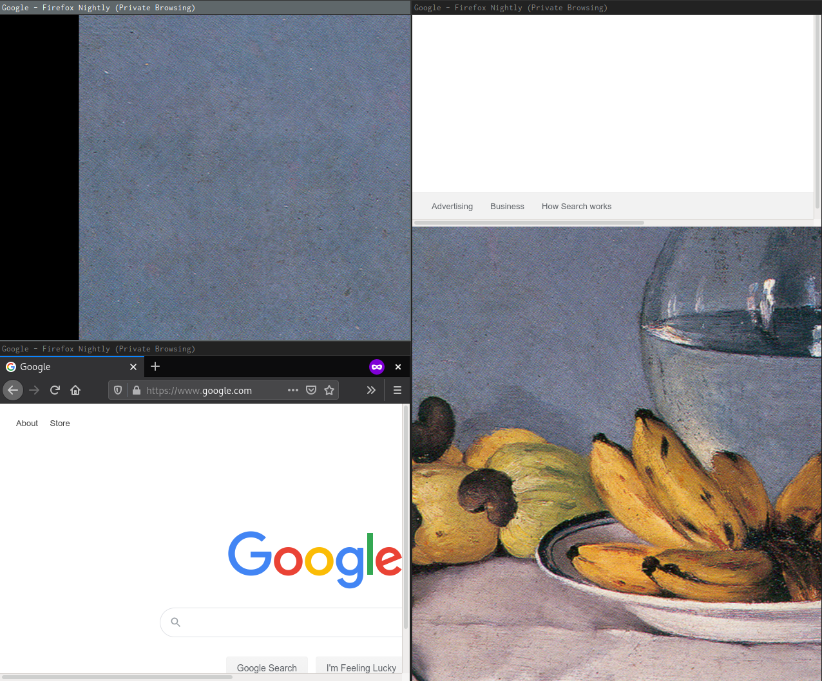Viewport: 822px width, 681px height.
Task: Click the search magnifier in the search box
Action: pyautogui.click(x=175, y=622)
